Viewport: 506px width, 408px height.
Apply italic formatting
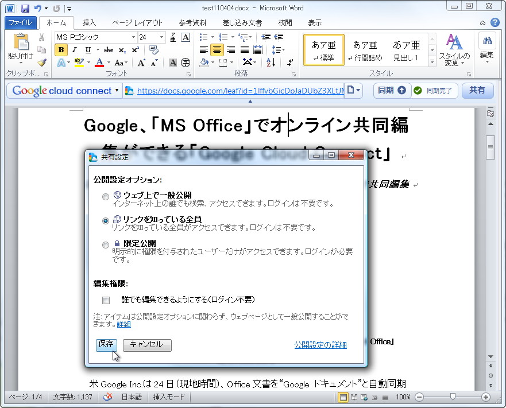click(74, 49)
